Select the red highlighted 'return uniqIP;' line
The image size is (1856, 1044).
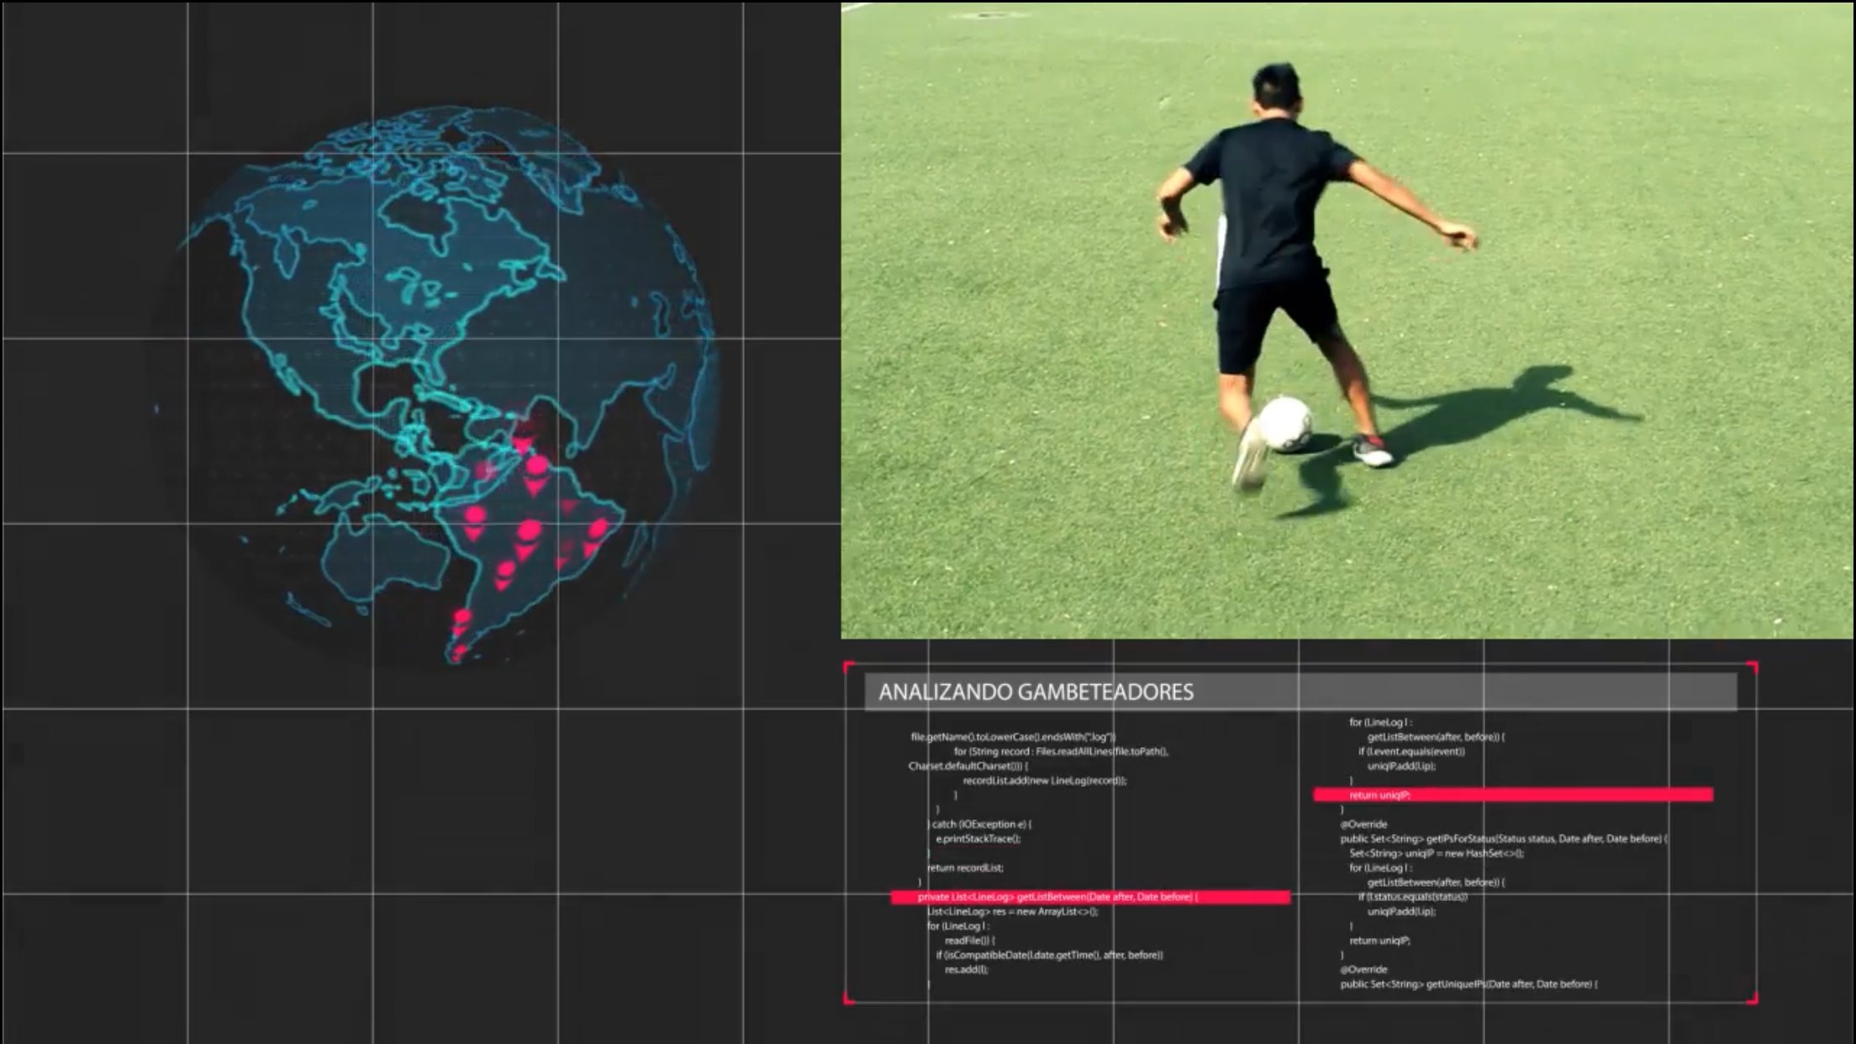click(x=1513, y=794)
